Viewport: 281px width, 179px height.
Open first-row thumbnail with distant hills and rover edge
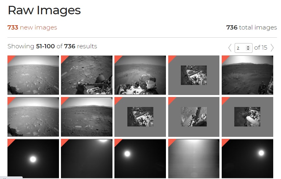247,75
